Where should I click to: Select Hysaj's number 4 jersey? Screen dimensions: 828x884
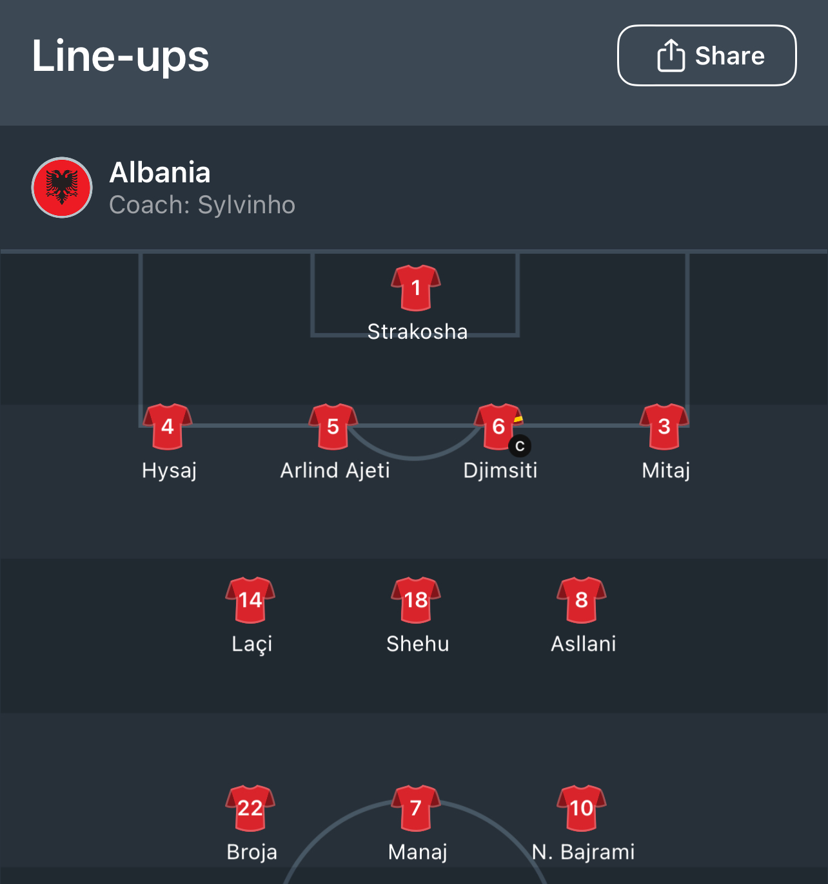[168, 426]
